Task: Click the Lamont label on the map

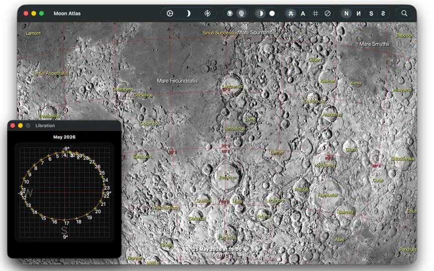Action: coord(33,33)
